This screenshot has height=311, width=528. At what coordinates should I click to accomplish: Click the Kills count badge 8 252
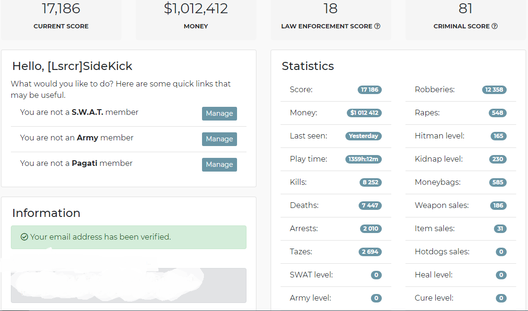point(370,182)
